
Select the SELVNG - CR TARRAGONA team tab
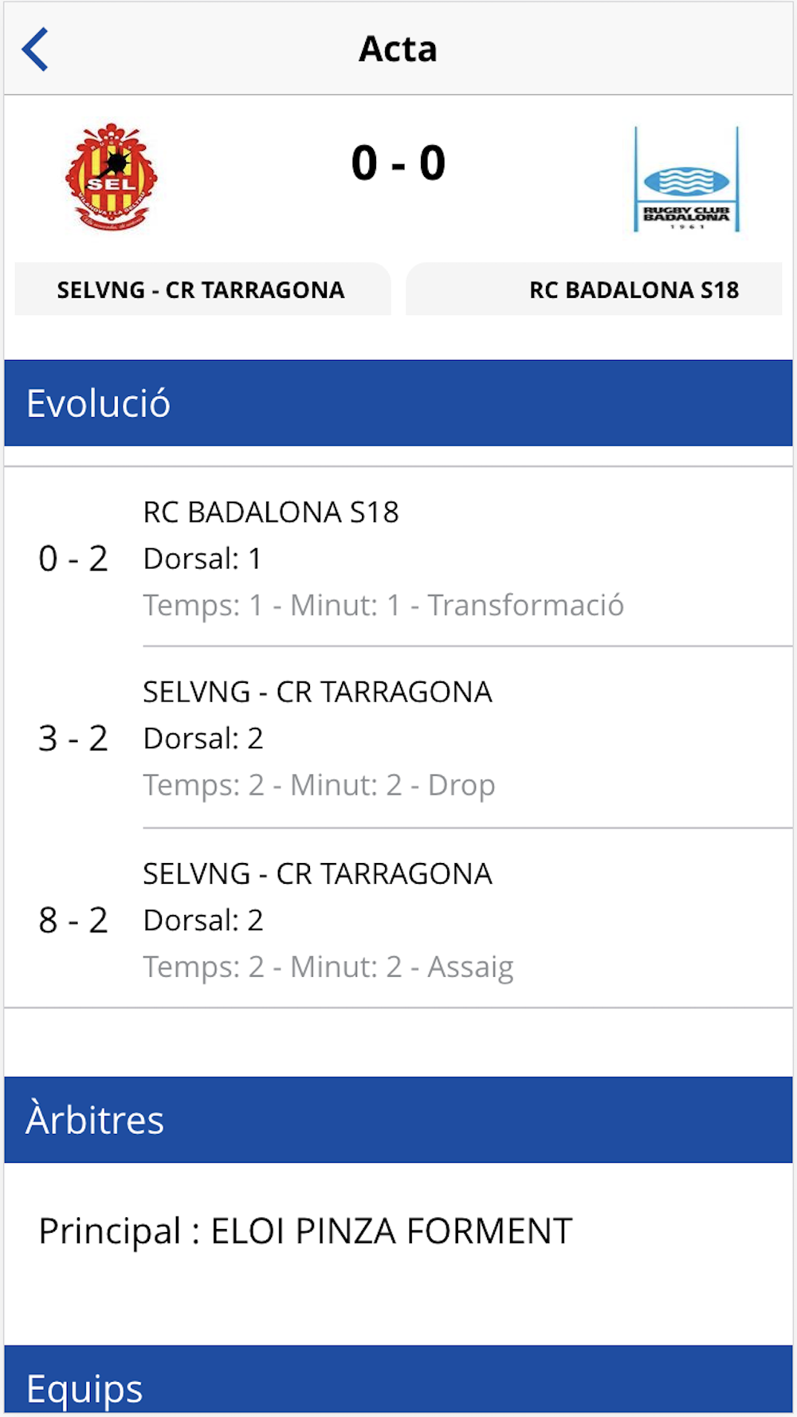click(x=202, y=289)
